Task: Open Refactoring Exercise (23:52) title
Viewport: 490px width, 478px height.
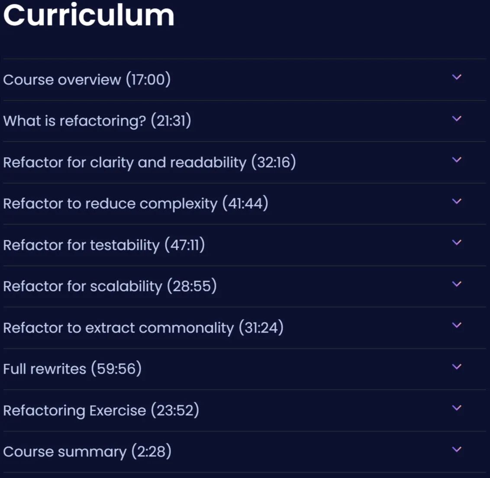Action: pos(101,410)
